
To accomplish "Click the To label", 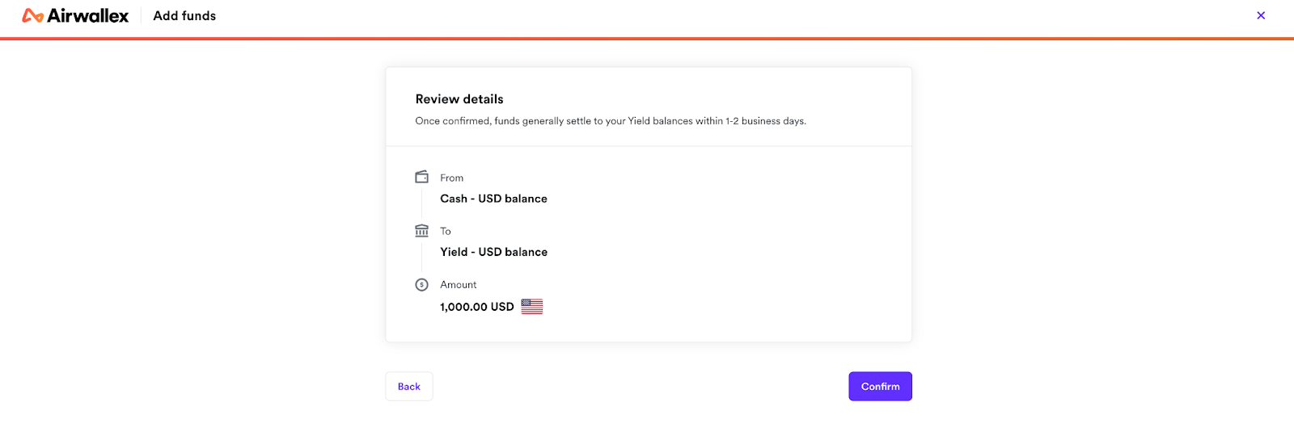I will tap(446, 231).
